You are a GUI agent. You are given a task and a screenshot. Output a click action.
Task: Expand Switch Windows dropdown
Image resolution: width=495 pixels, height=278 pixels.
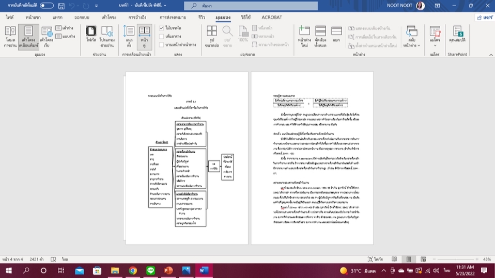[x=412, y=37]
